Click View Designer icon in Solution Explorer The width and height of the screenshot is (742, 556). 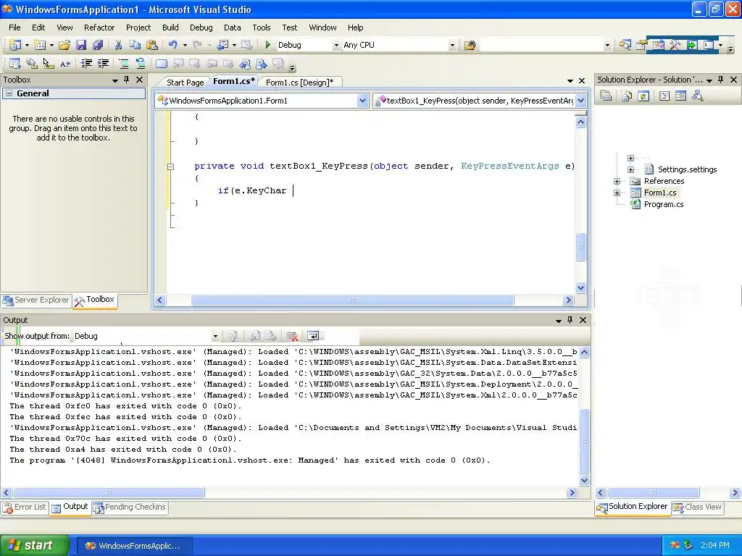[680, 96]
